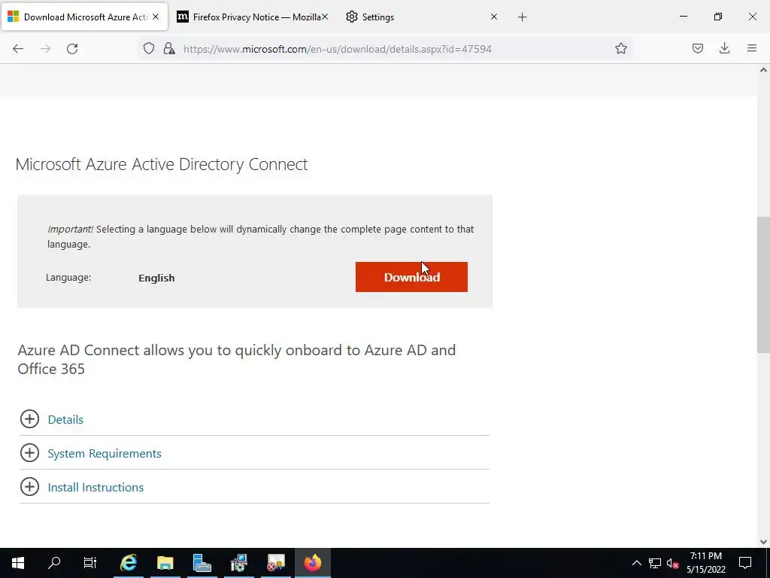Switch to the Settings tab
Screen dimensions: 770x578
[423, 17]
